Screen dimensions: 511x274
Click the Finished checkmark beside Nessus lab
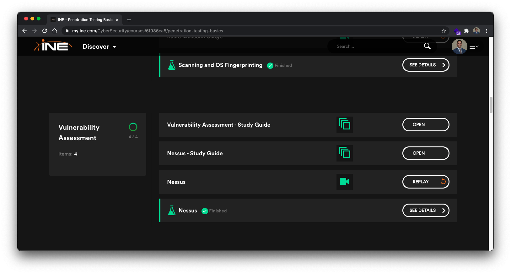point(205,211)
